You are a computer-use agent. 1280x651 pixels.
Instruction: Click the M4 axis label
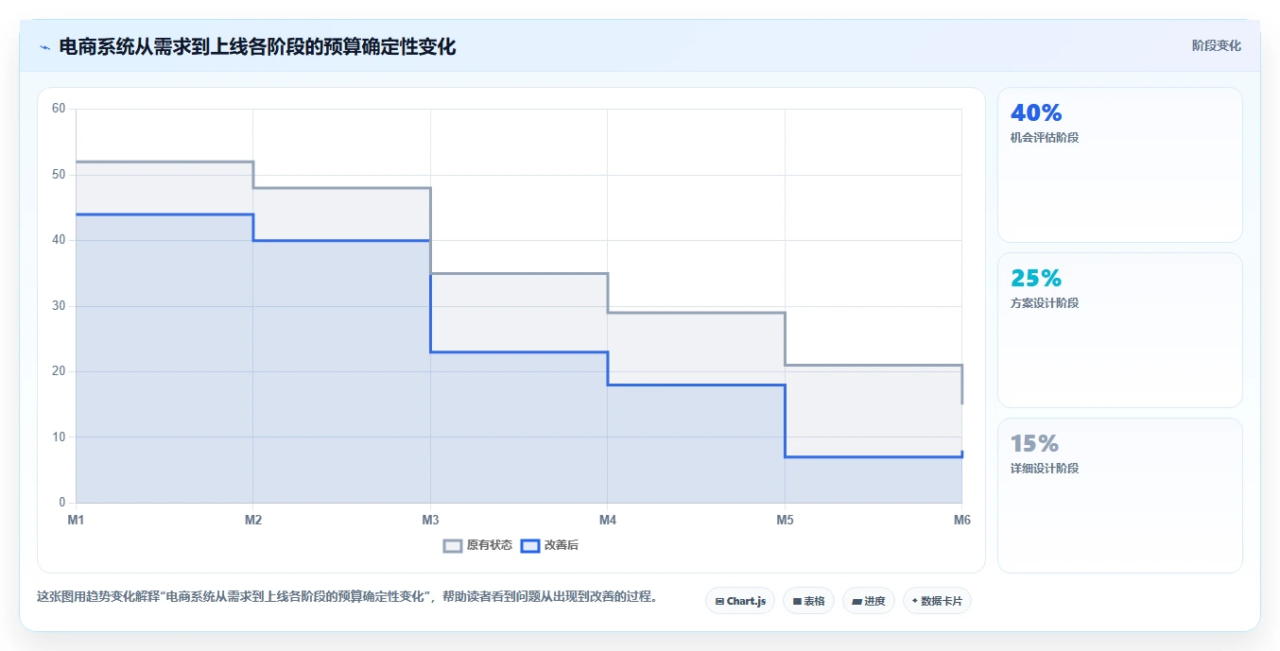(608, 520)
